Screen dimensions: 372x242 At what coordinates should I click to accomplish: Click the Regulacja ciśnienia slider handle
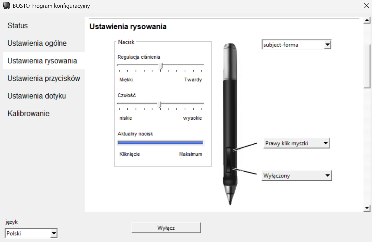(x=161, y=66)
